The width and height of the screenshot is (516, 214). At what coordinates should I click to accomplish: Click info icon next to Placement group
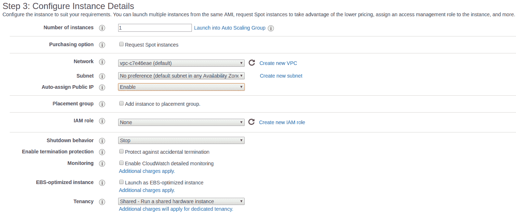[x=102, y=104]
